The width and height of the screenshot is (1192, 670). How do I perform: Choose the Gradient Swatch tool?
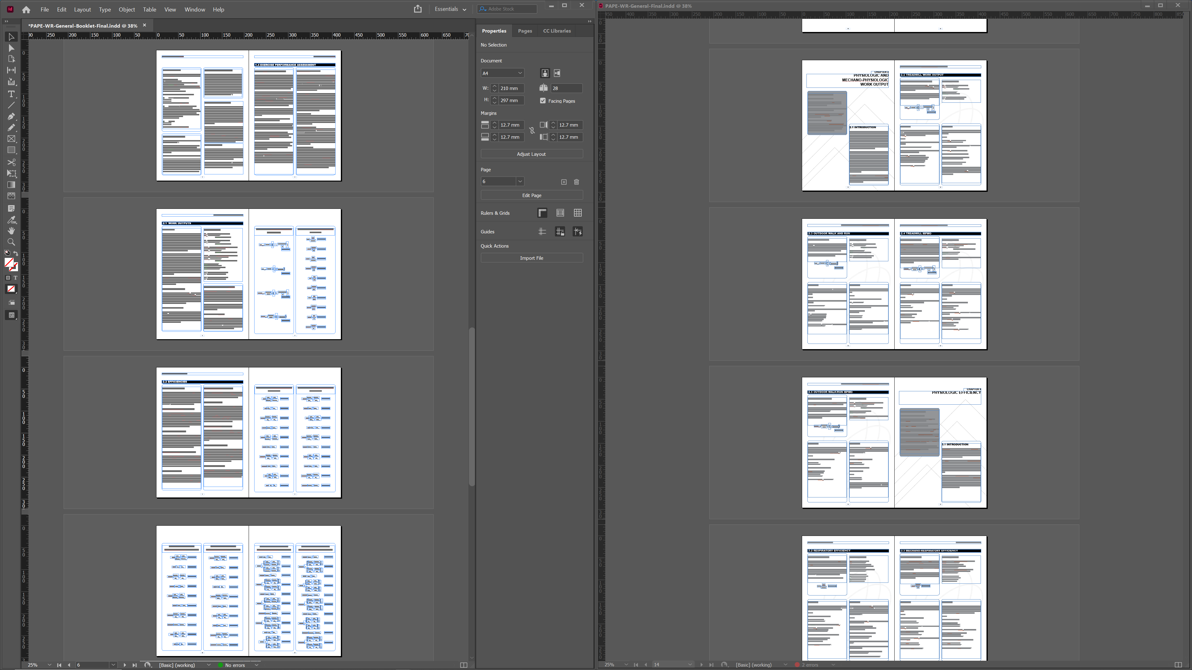(11, 185)
